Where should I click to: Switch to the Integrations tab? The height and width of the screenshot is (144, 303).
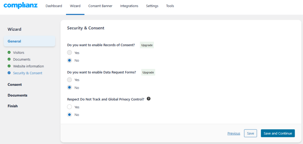tap(129, 6)
